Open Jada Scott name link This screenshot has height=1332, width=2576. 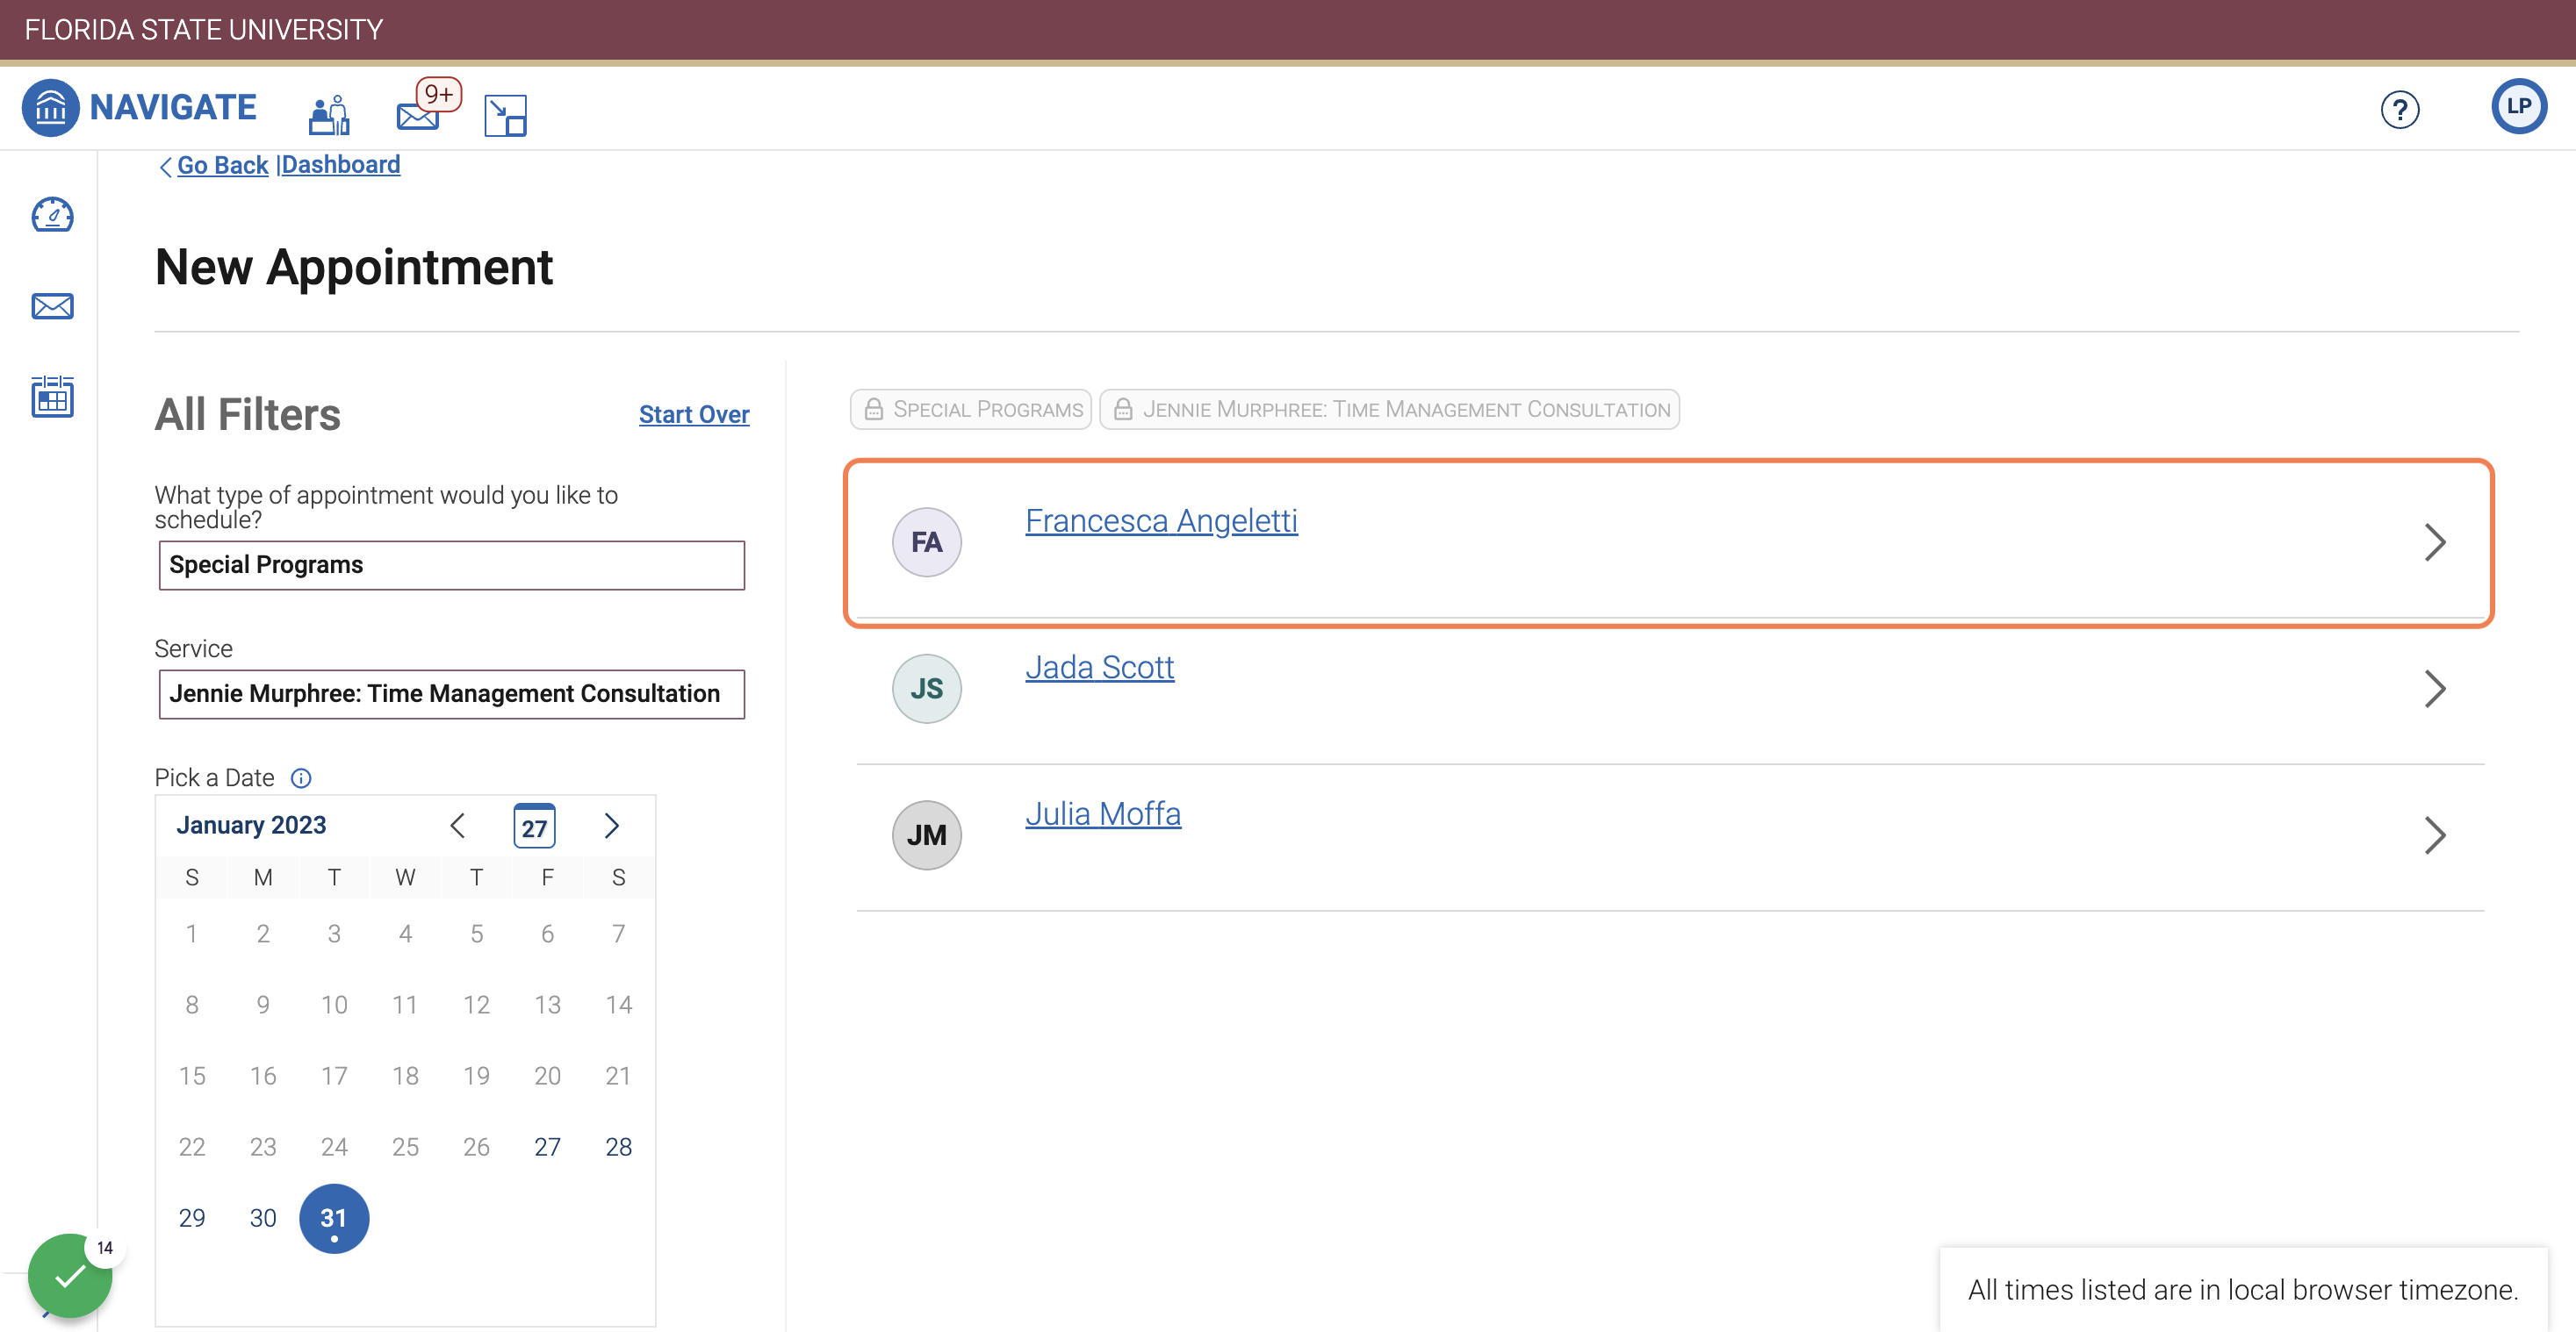click(x=1099, y=667)
